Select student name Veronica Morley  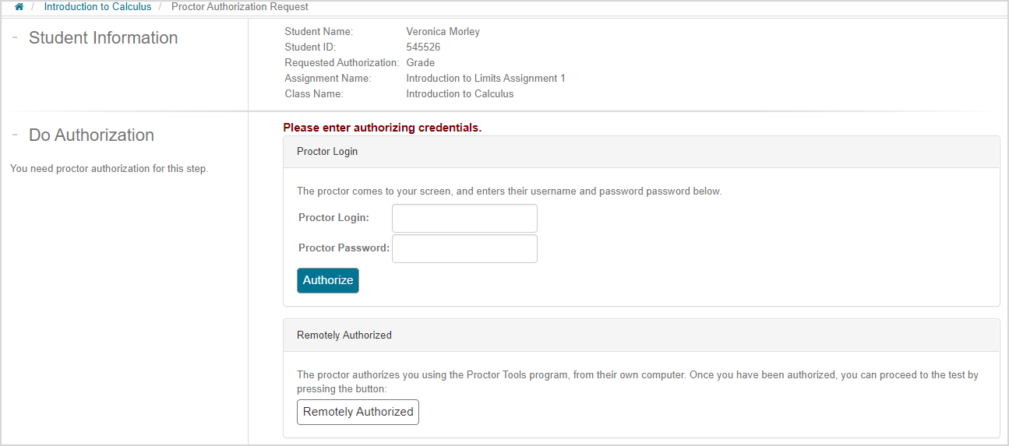443,32
